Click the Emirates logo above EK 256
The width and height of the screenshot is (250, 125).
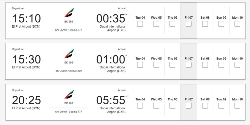point(69,12)
